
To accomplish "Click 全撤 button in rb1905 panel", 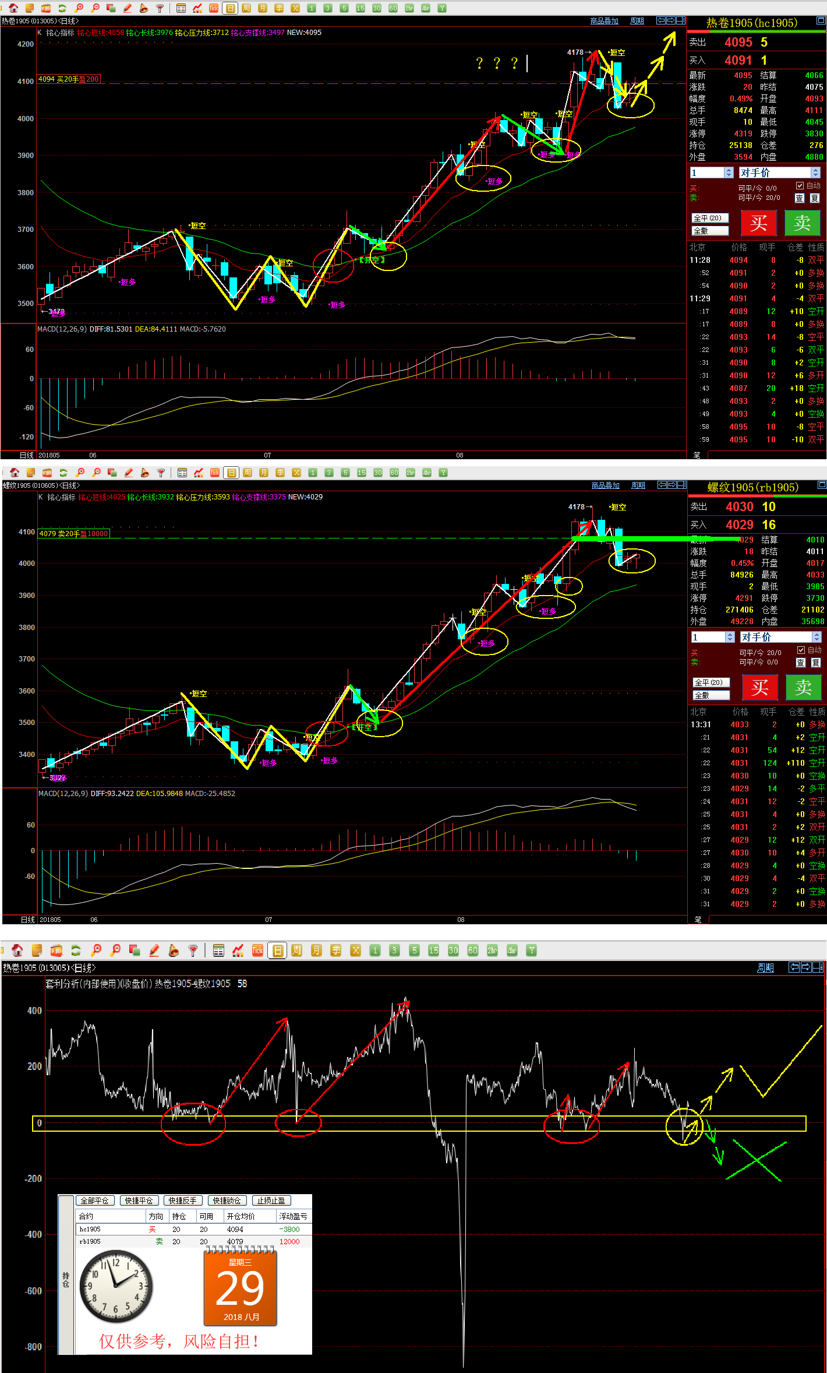I will 711,695.
